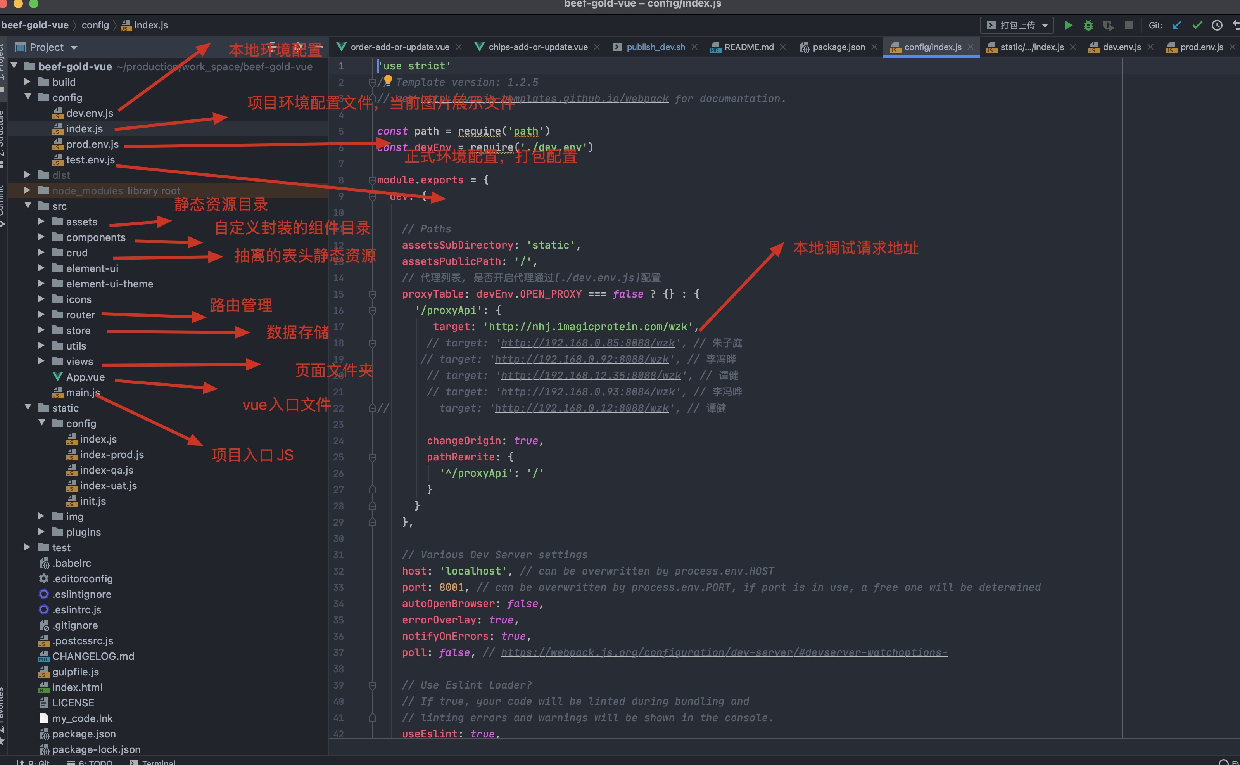This screenshot has height=765, width=1240.
Task: Switch to dev.env.js editor tab
Action: point(1121,47)
